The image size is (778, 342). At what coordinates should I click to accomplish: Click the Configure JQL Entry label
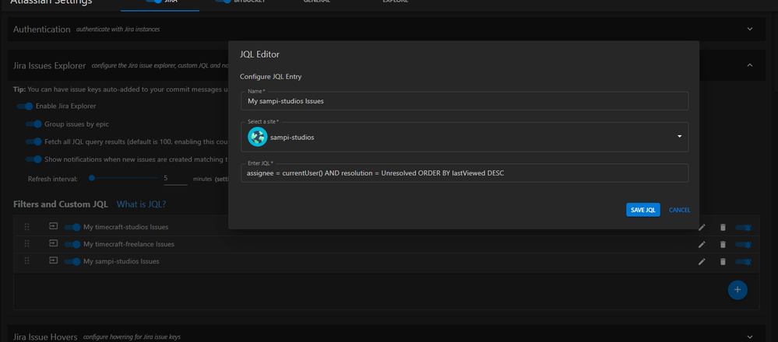pyautogui.click(x=270, y=77)
